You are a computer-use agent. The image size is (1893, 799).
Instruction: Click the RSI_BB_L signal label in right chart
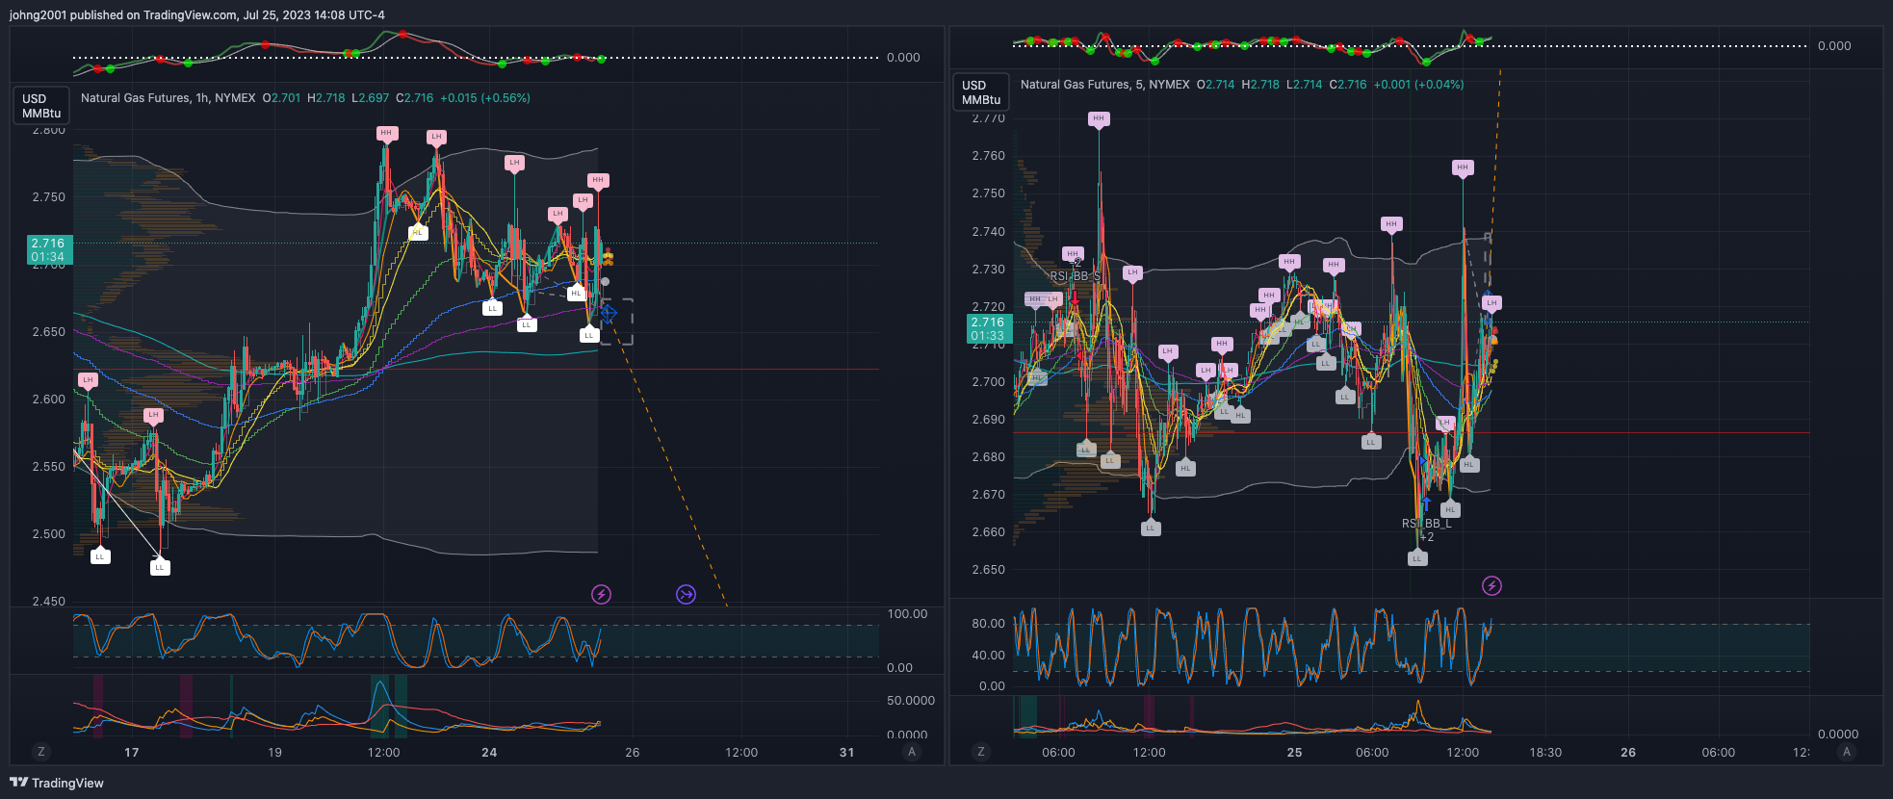click(1427, 524)
